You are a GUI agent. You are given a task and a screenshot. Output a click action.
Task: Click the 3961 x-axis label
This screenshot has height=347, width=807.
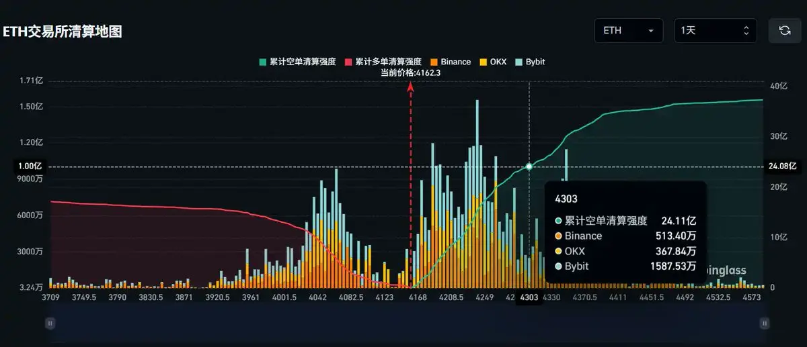pyautogui.click(x=250, y=297)
